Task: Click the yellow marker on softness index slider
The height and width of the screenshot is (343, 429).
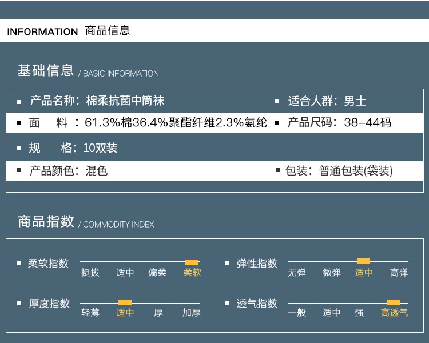Action: 192,262
